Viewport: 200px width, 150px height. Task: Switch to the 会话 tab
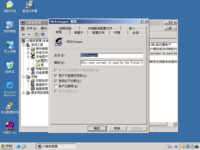click(x=135, y=33)
